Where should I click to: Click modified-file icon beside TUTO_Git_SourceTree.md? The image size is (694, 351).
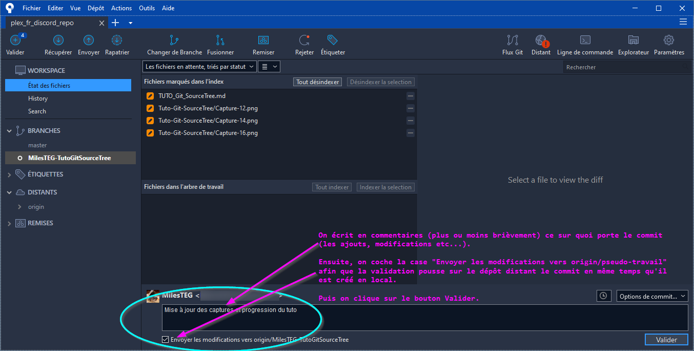(x=150, y=96)
